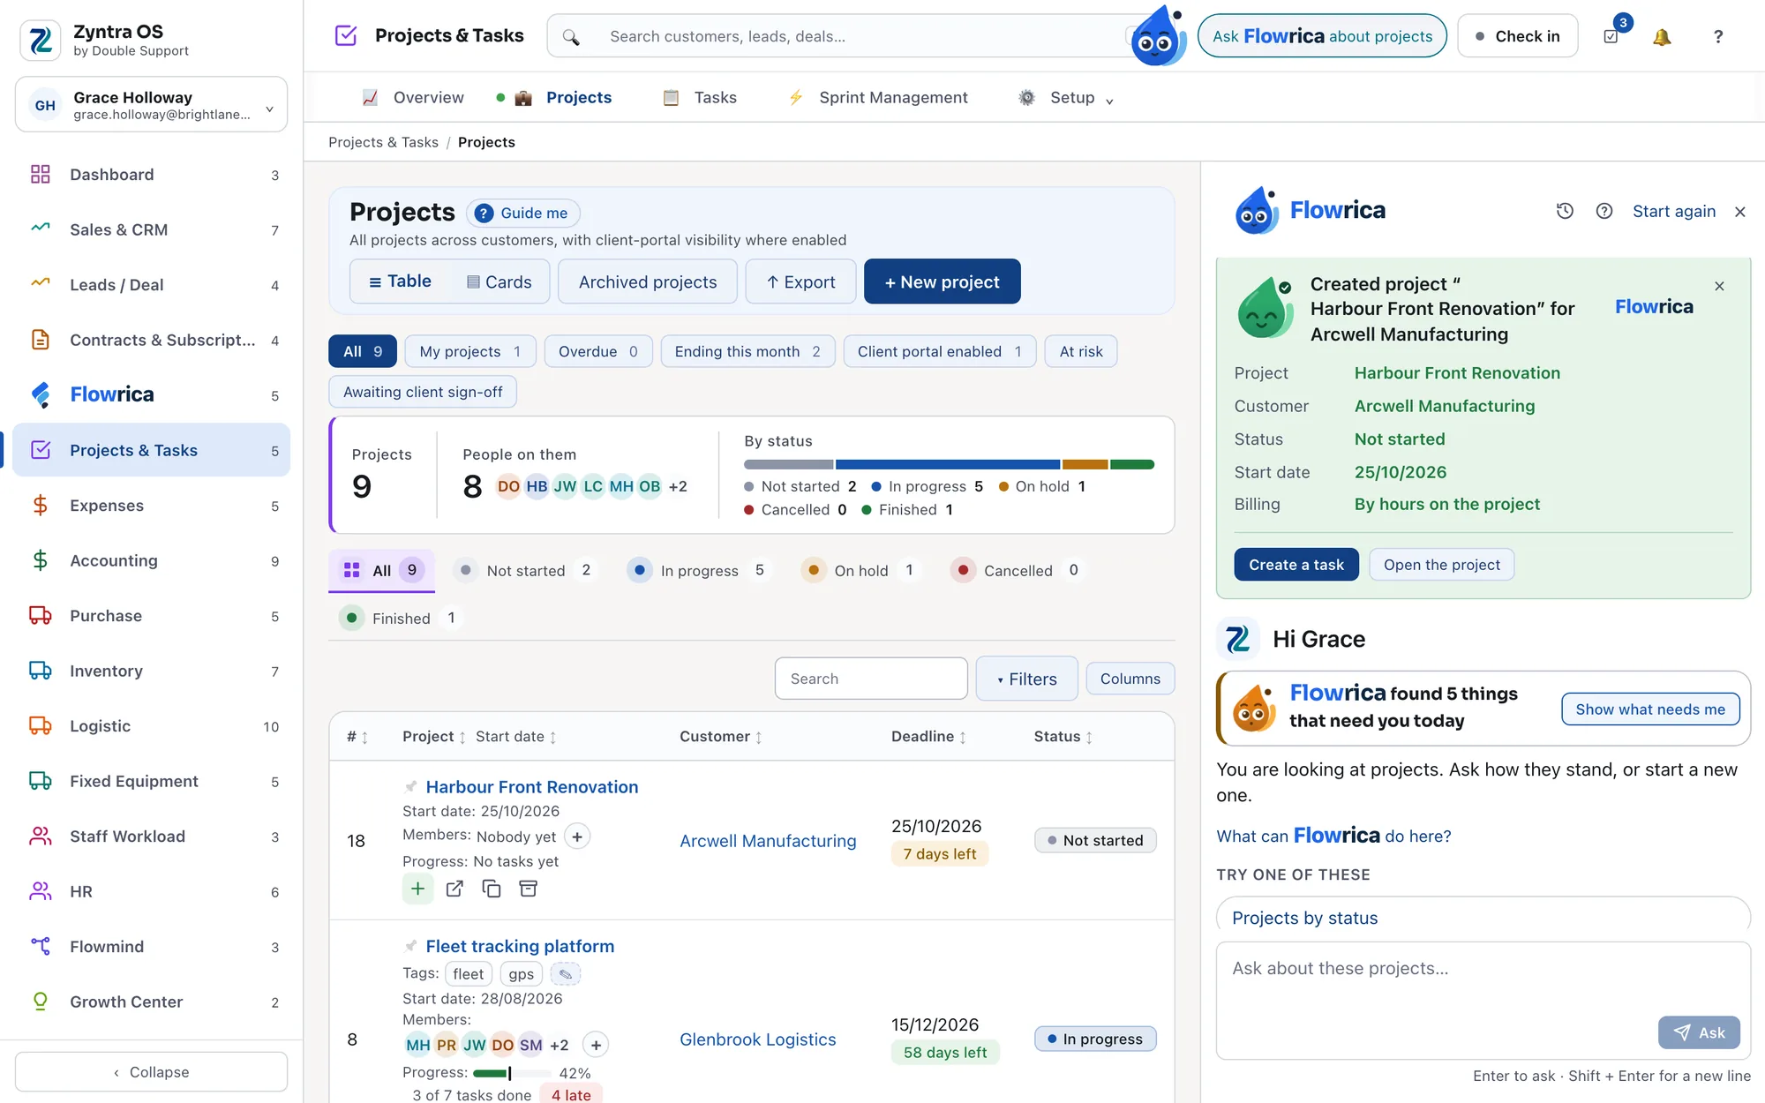Click Show what needs me button
1765x1103 pixels.
tap(1650, 709)
